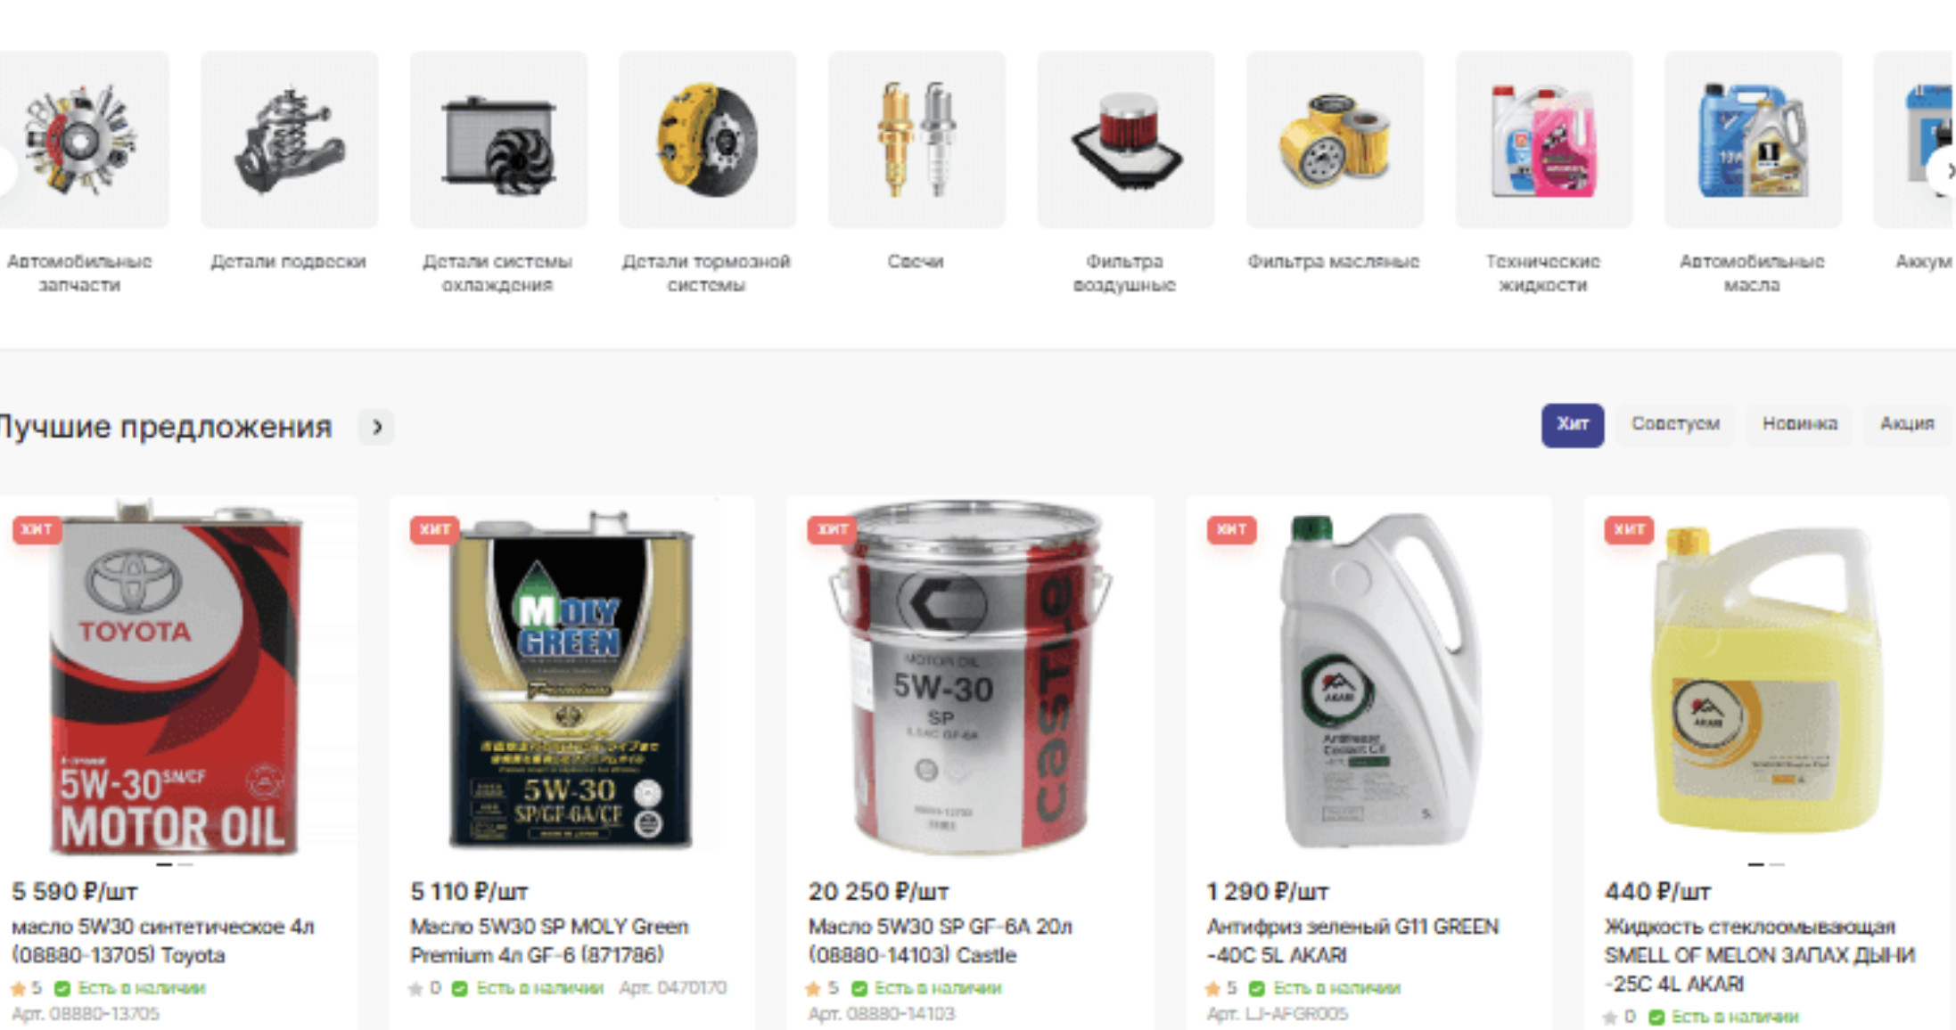Screen dimensions: 1956x1030
Task: View the MOLY Green oil can image
Action: coord(571,679)
